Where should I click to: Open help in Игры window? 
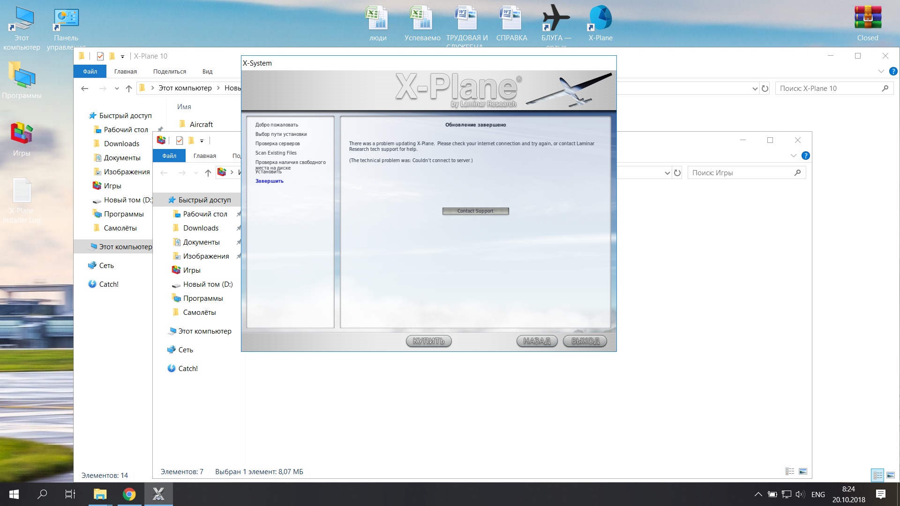[x=806, y=156]
